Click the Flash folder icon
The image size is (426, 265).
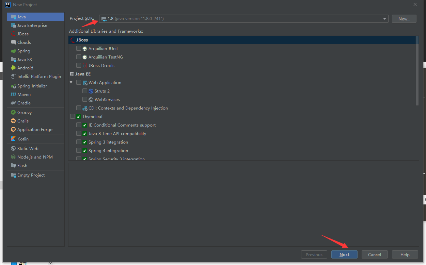(x=13, y=165)
